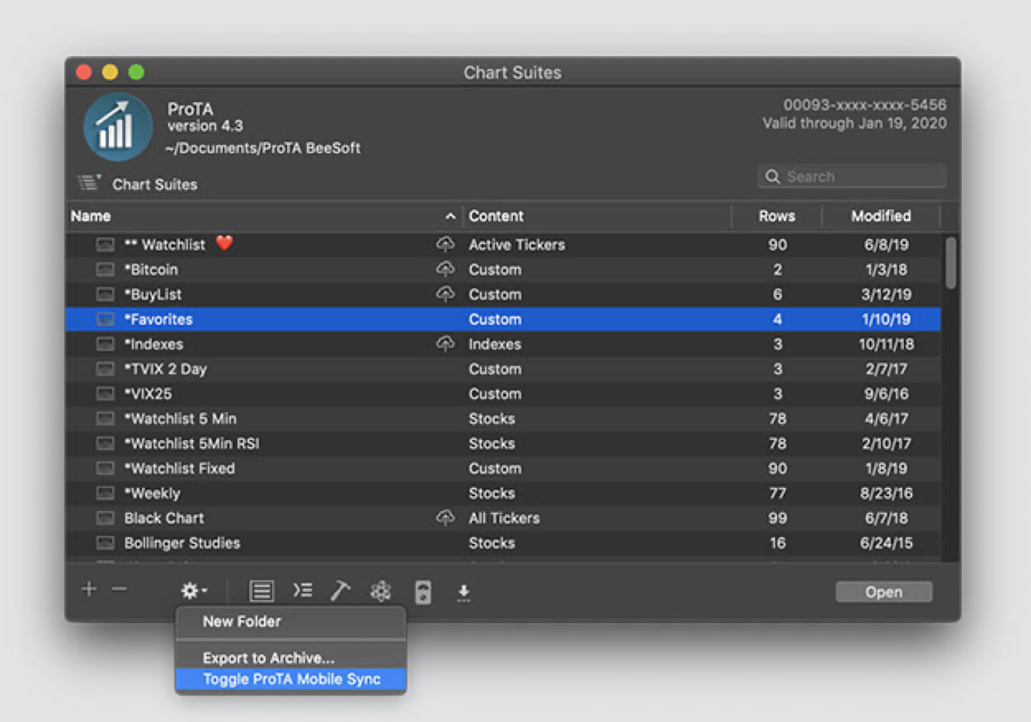Toggle cloud sync for Black Chart
This screenshot has height=722, width=1031.
446,517
